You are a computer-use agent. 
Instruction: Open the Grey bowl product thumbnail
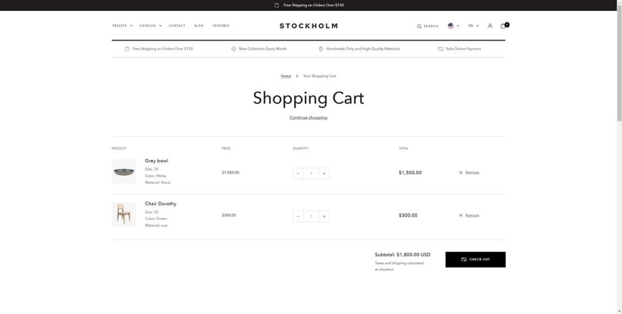pos(124,171)
